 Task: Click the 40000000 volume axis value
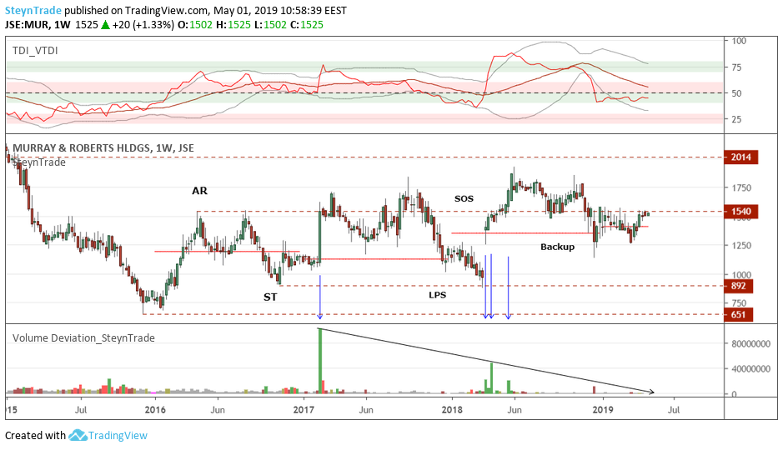click(x=751, y=368)
